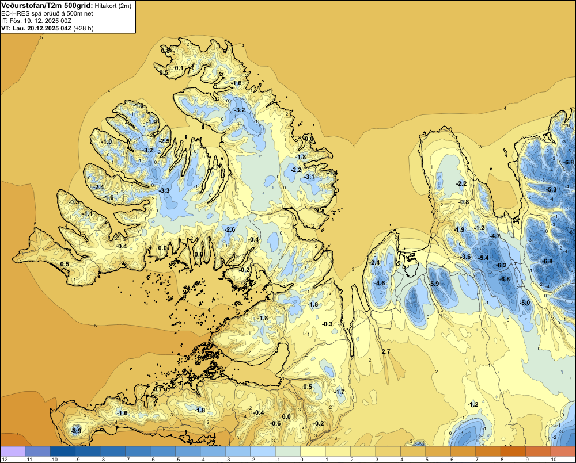
Task: Click the 'VT: Lau. 20.12.2025 04Z' valid time
Action: pyautogui.click(x=36, y=28)
